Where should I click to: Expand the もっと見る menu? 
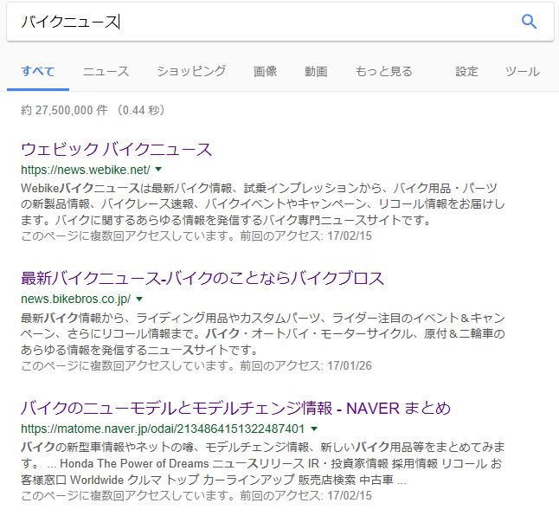point(383,71)
